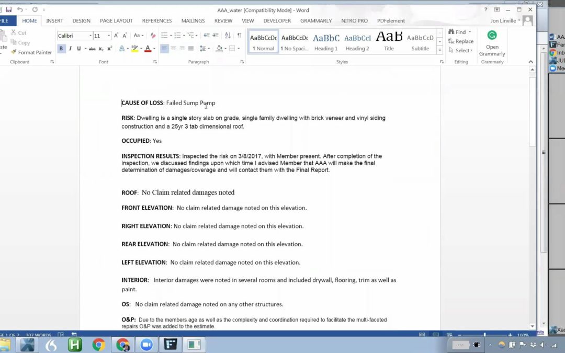Click the vertical scrollbar down arrow
The height and width of the screenshot is (353, 565).
tap(533, 326)
